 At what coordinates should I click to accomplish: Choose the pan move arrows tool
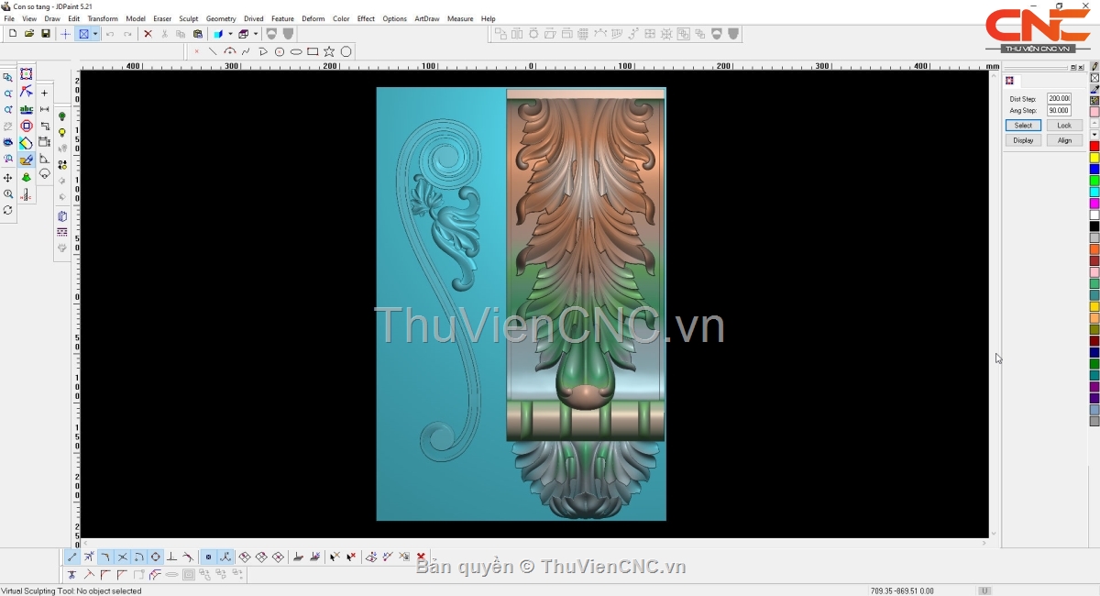(x=8, y=178)
